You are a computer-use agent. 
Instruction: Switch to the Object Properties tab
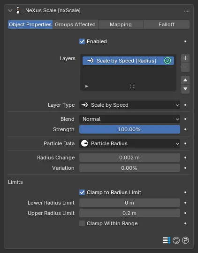(x=30, y=24)
